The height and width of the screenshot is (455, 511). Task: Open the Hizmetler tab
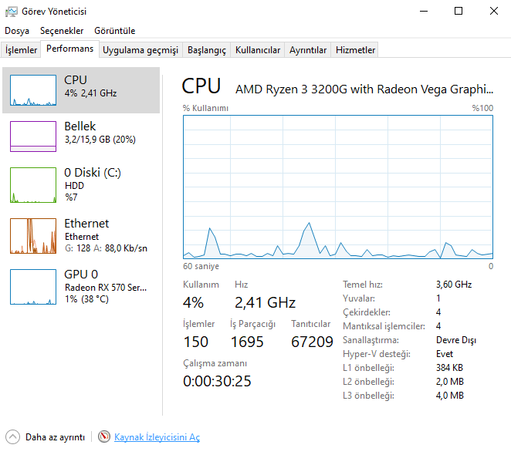click(355, 50)
